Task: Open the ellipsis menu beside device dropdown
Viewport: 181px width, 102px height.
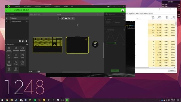Action: [75, 14]
